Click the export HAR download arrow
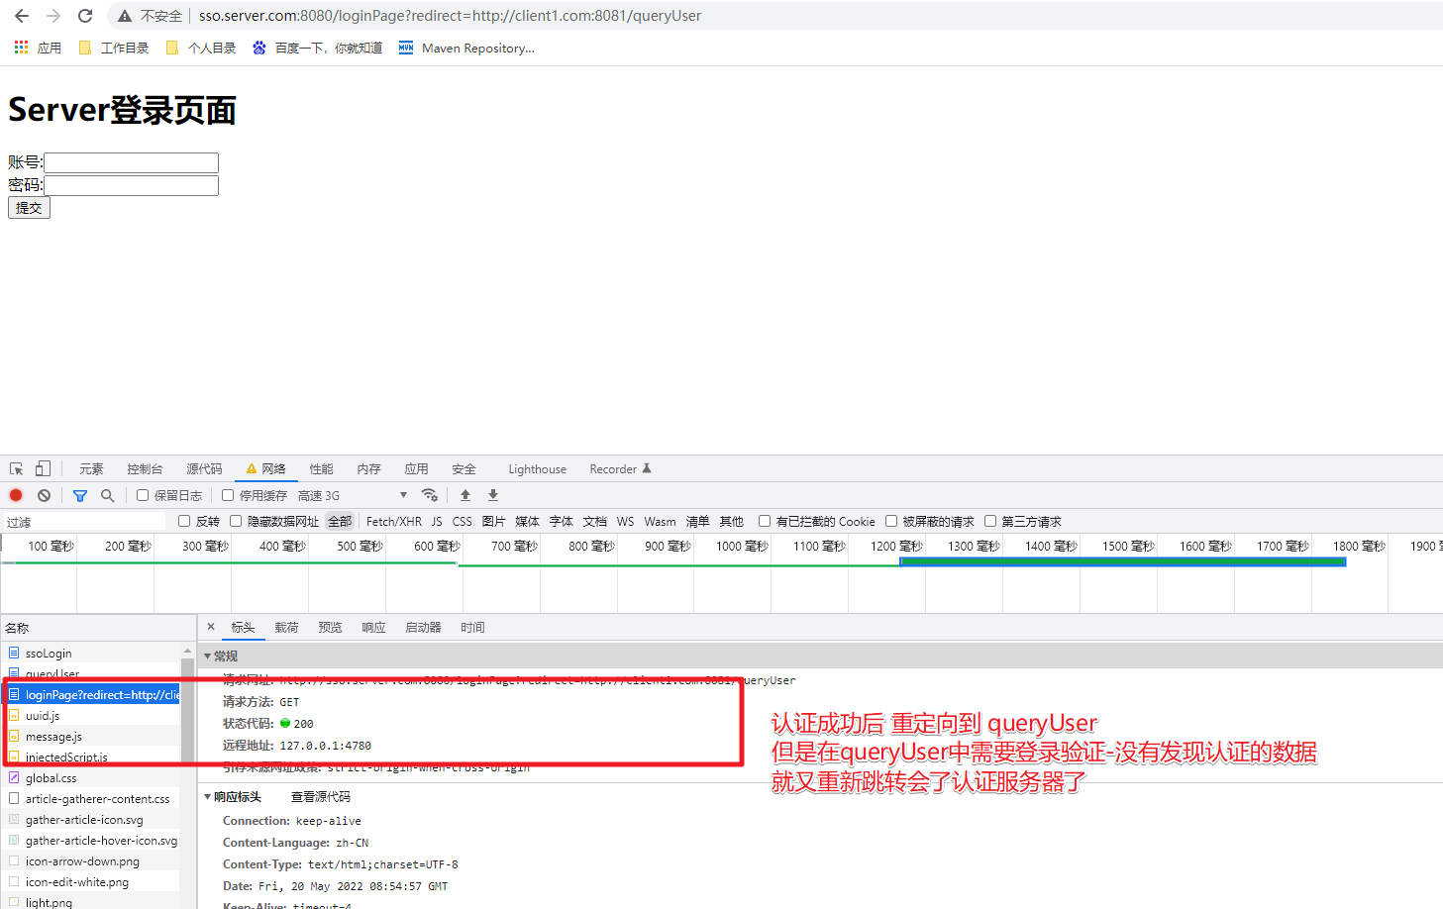Viewport: 1443px width, 909px height. pyautogui.click(x=493, y=495)
